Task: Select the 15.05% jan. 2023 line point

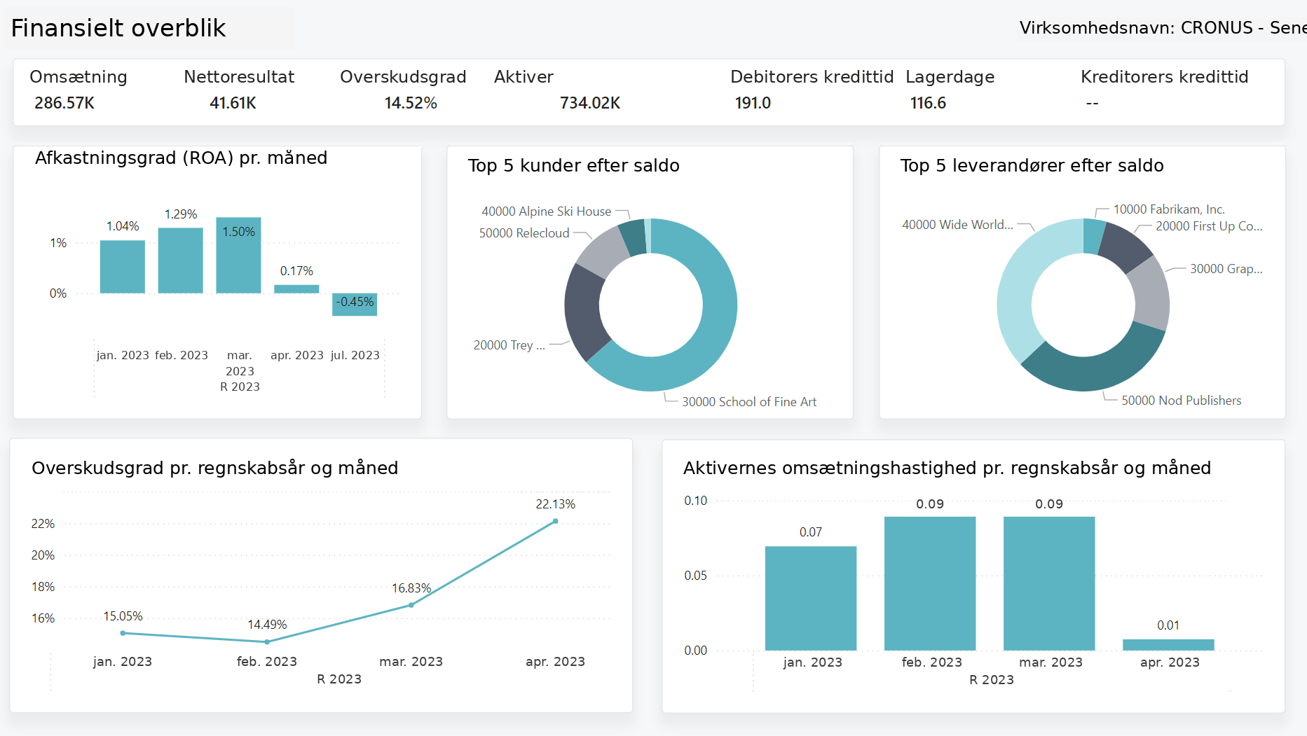Action: point(123,633)
